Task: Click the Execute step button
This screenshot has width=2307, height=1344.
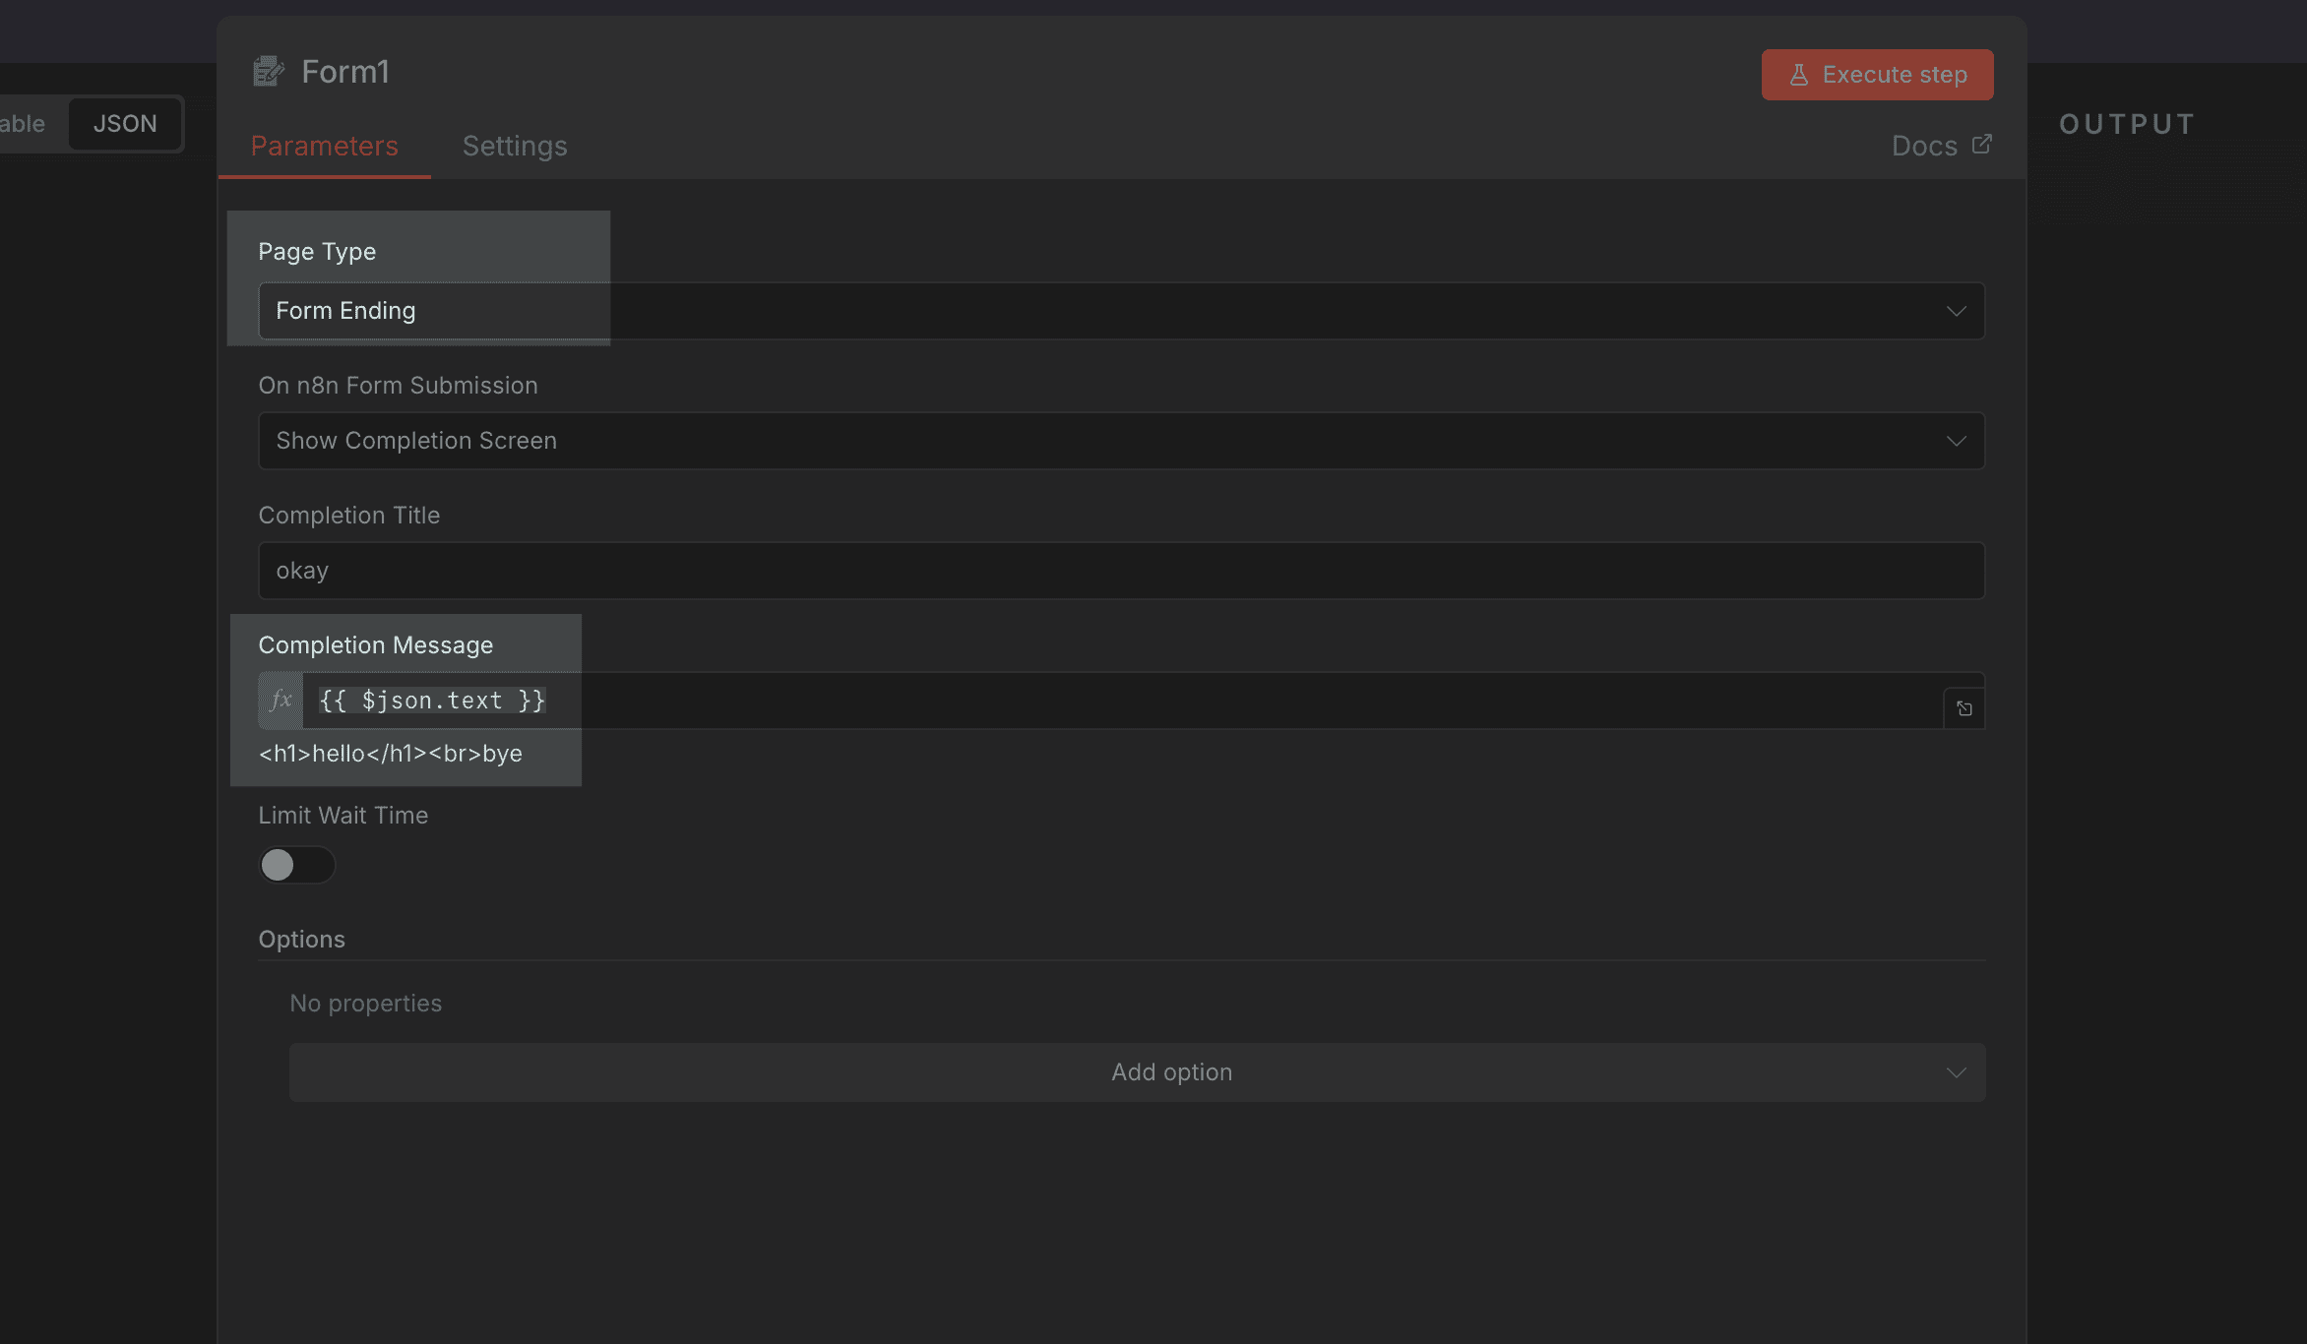Action: (1877, 74)
